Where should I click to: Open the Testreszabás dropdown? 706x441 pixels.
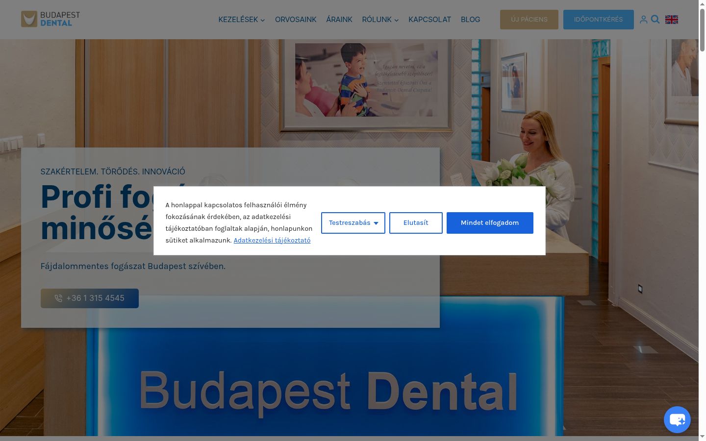pyautogui.click(x=353, y=223)
